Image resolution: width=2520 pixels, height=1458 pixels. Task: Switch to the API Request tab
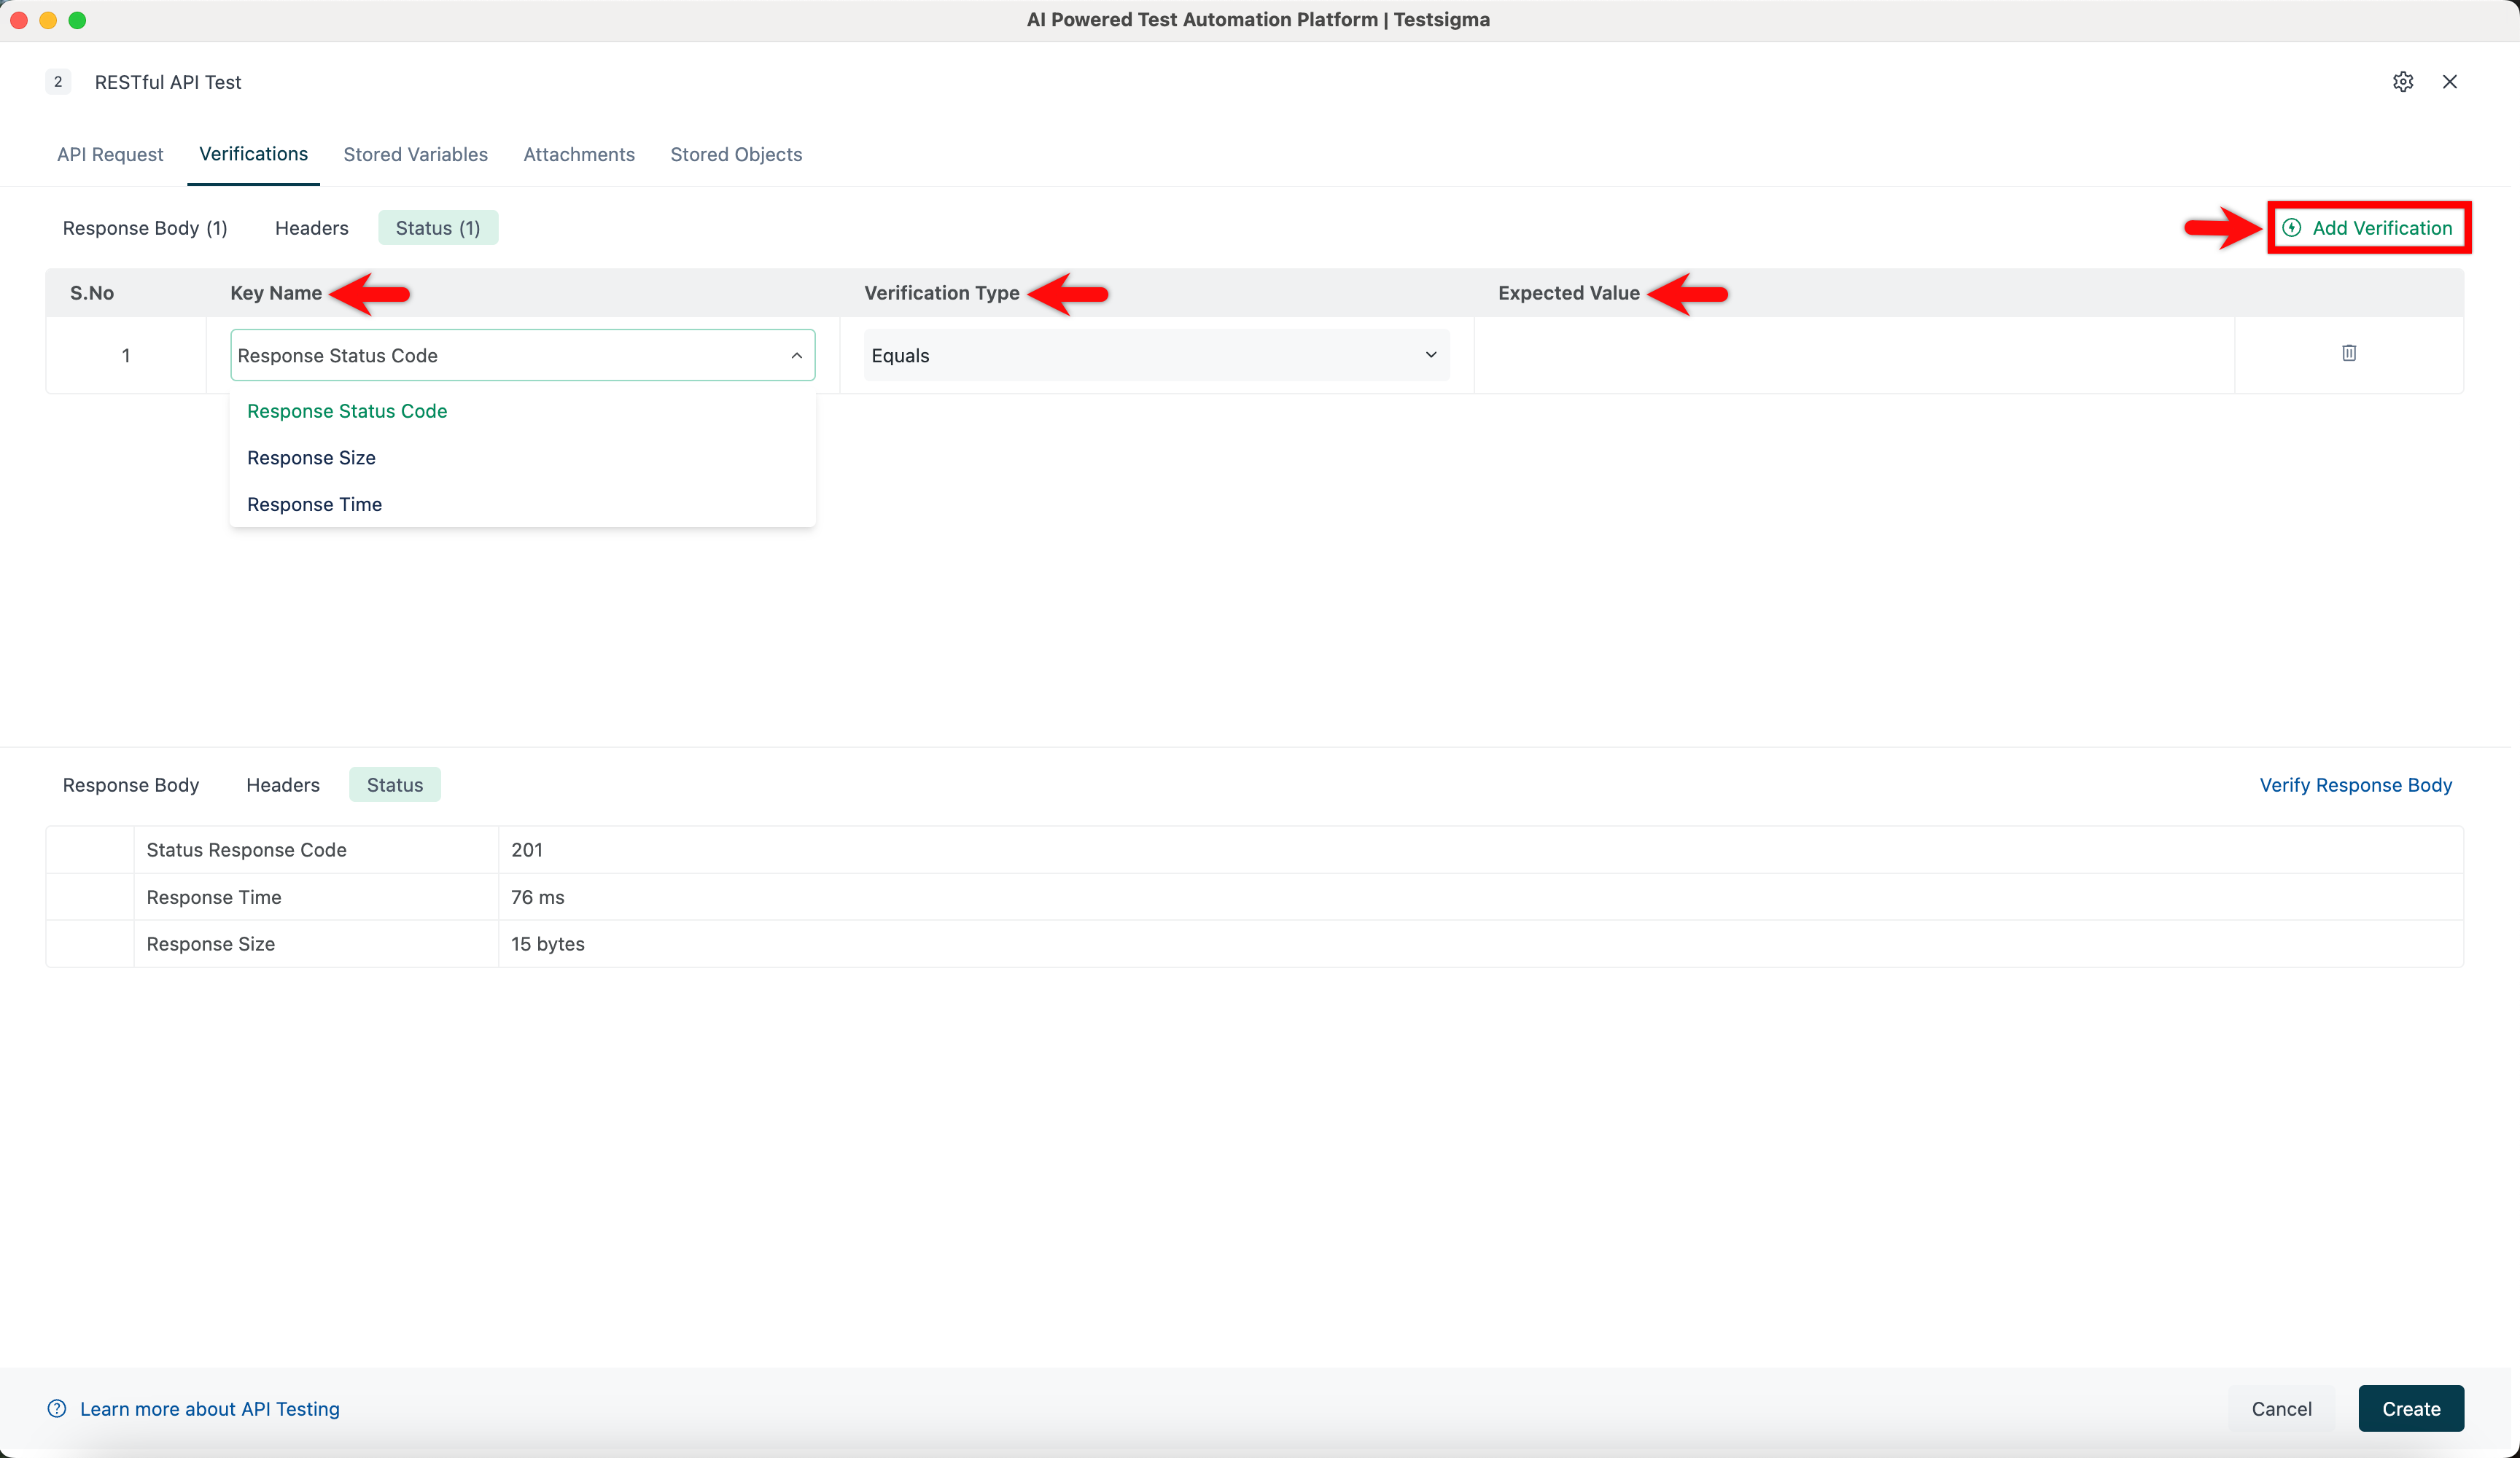tap(109, 154)
